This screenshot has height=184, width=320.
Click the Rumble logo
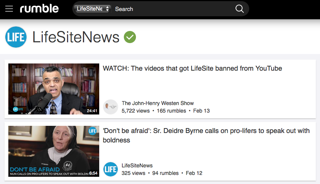[x=39, y=9]
